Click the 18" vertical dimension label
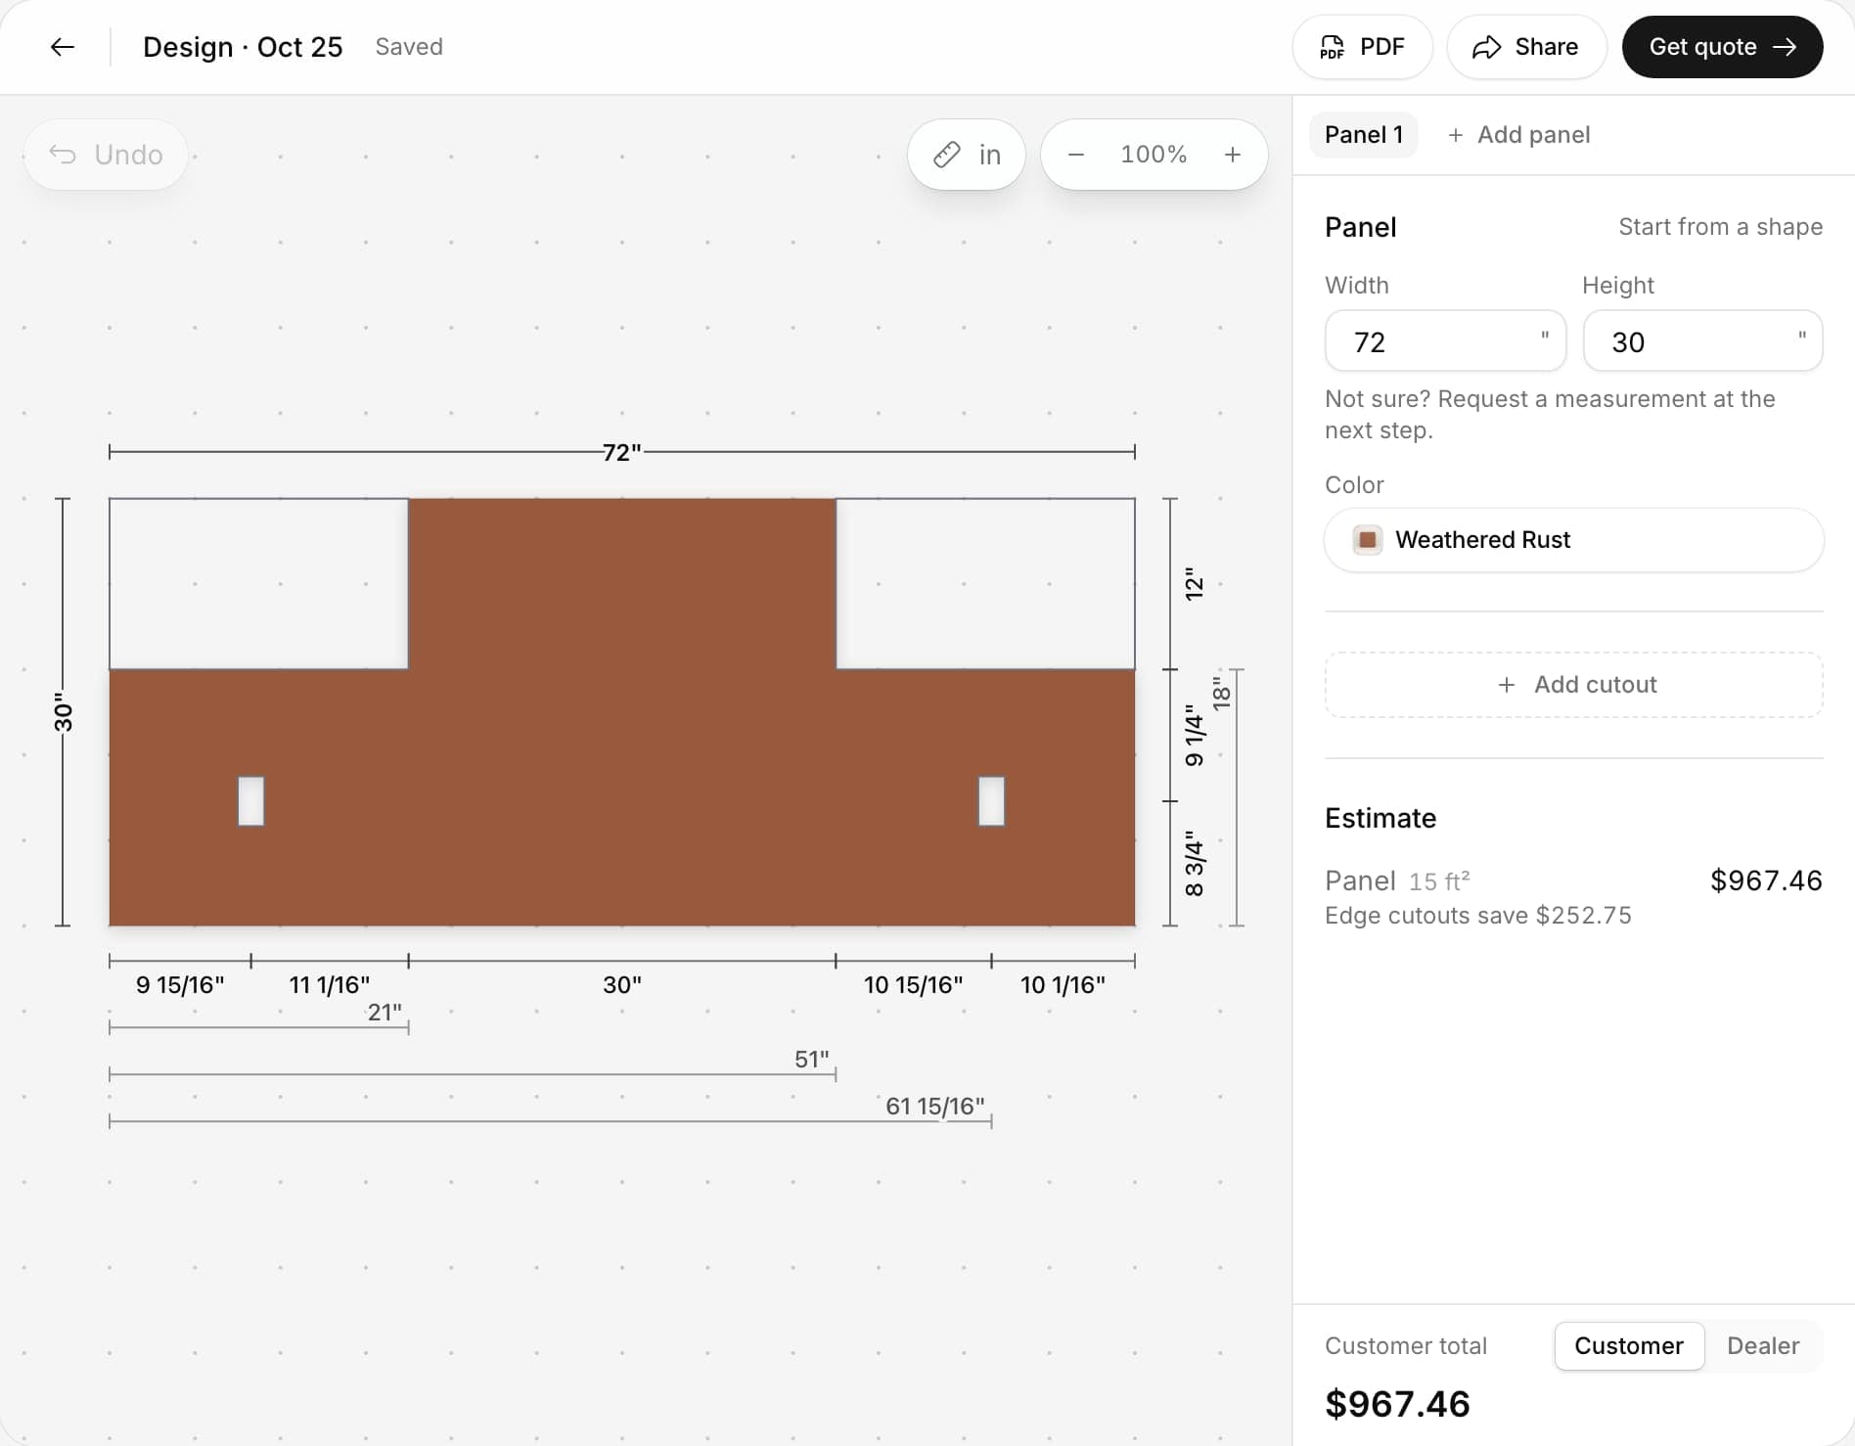The image size is (1855, 1446). click(x=1221, y=694)
